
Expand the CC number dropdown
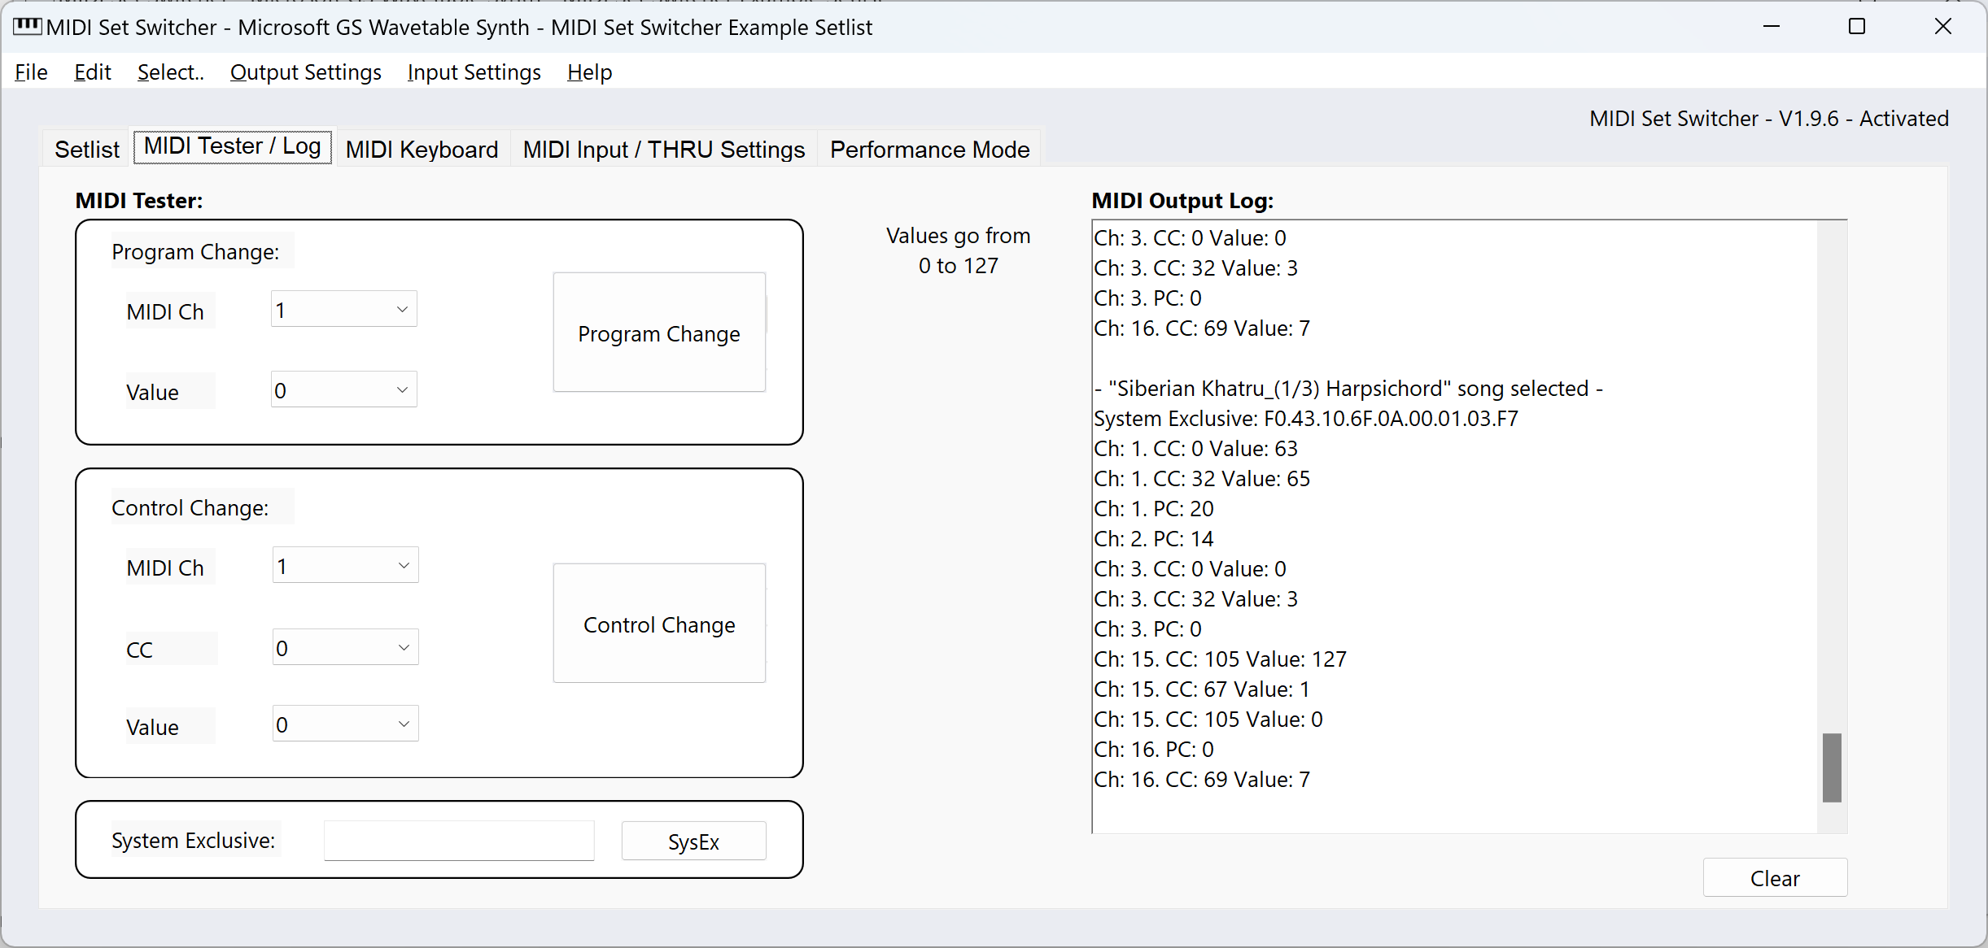tap(345, 648)
